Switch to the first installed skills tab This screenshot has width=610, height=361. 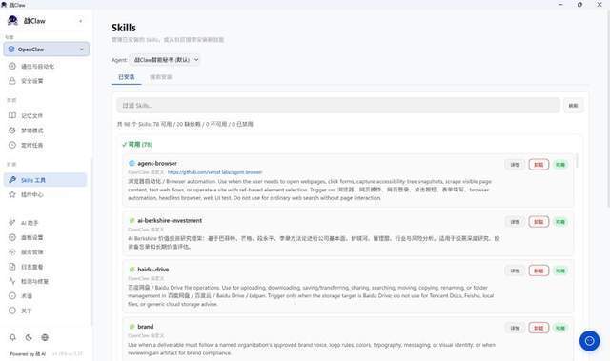click(x=127, y=77)
